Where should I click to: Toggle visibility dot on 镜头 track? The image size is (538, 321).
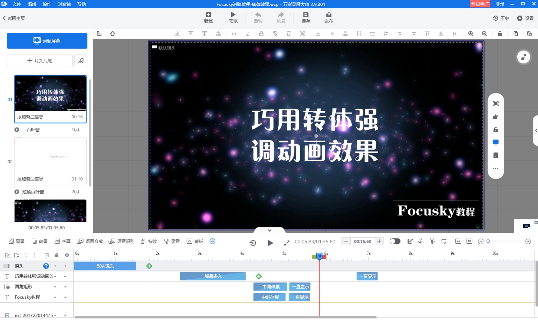click(x=65, y=266)
